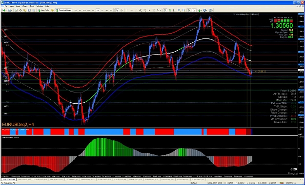
Task: Open the Window menu
Action: pos(40,6)
